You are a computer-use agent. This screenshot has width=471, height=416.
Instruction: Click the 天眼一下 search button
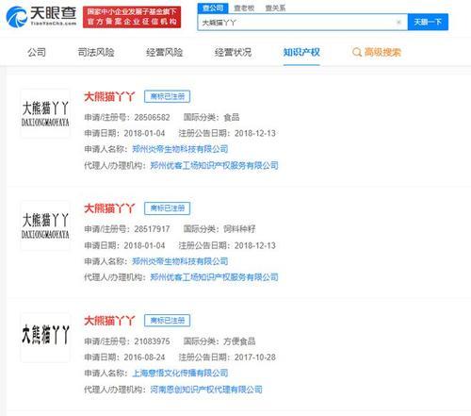pos(428,22)
